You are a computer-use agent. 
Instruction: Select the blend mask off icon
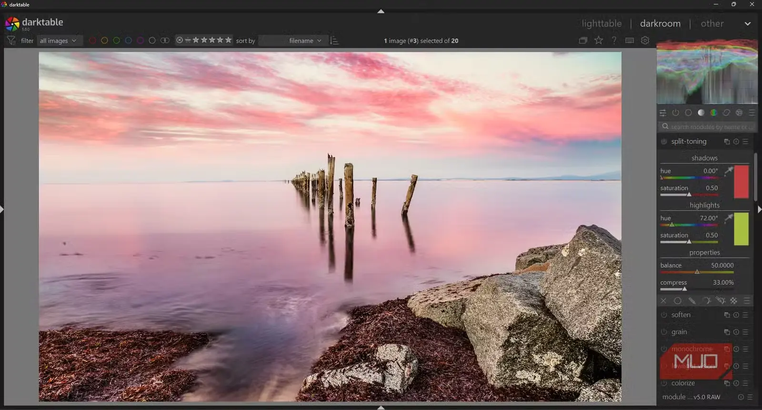(x=663, y=301)
